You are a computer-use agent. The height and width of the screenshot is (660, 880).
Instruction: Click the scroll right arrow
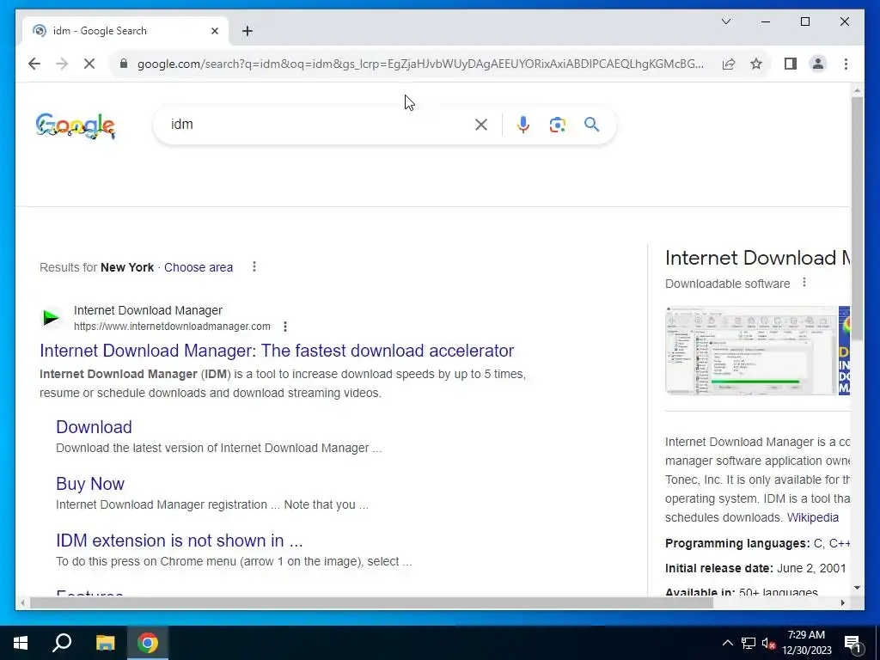coord(842,602)
